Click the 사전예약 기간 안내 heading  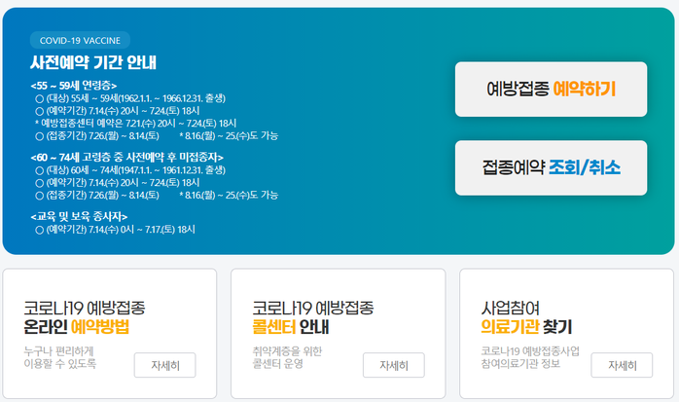coord(93,63)
